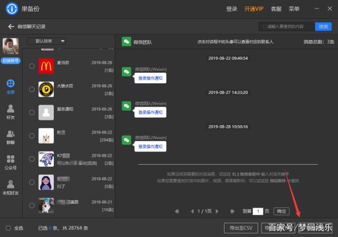Open the 菜单 menu in title bar

tap(294, 9)
